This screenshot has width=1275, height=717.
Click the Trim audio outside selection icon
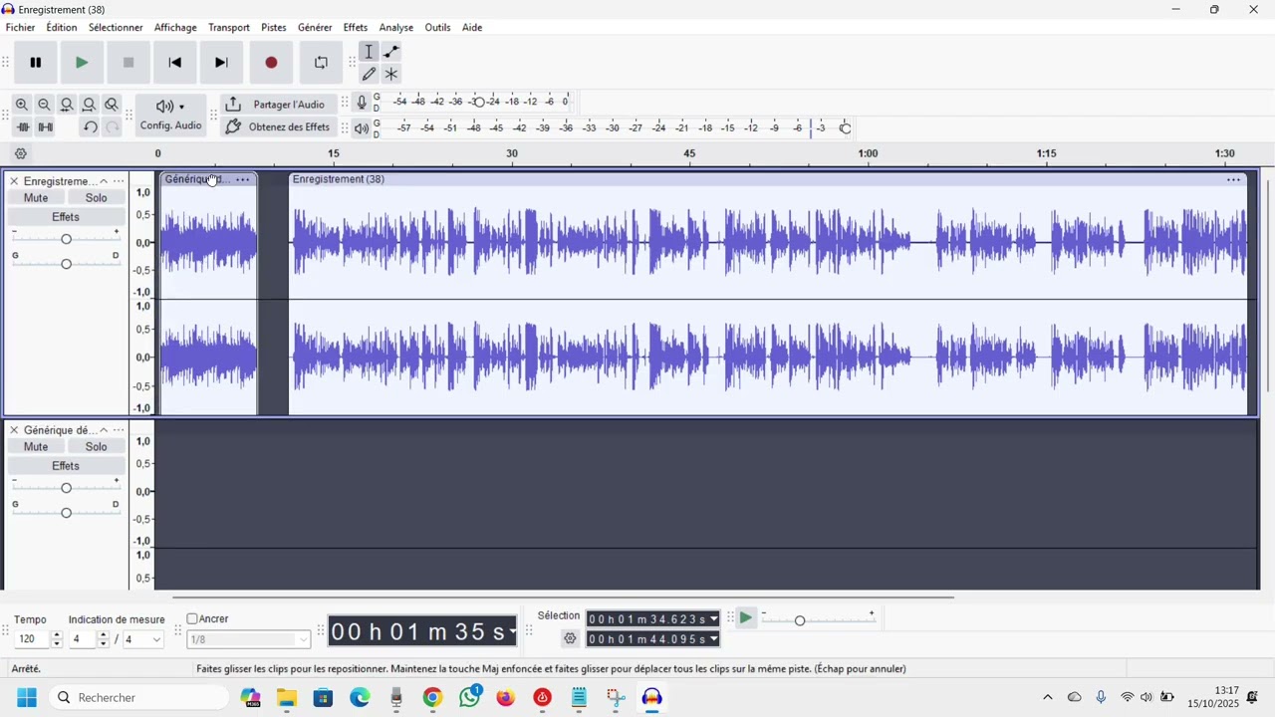pyautogui.click(x=22, y=127)
